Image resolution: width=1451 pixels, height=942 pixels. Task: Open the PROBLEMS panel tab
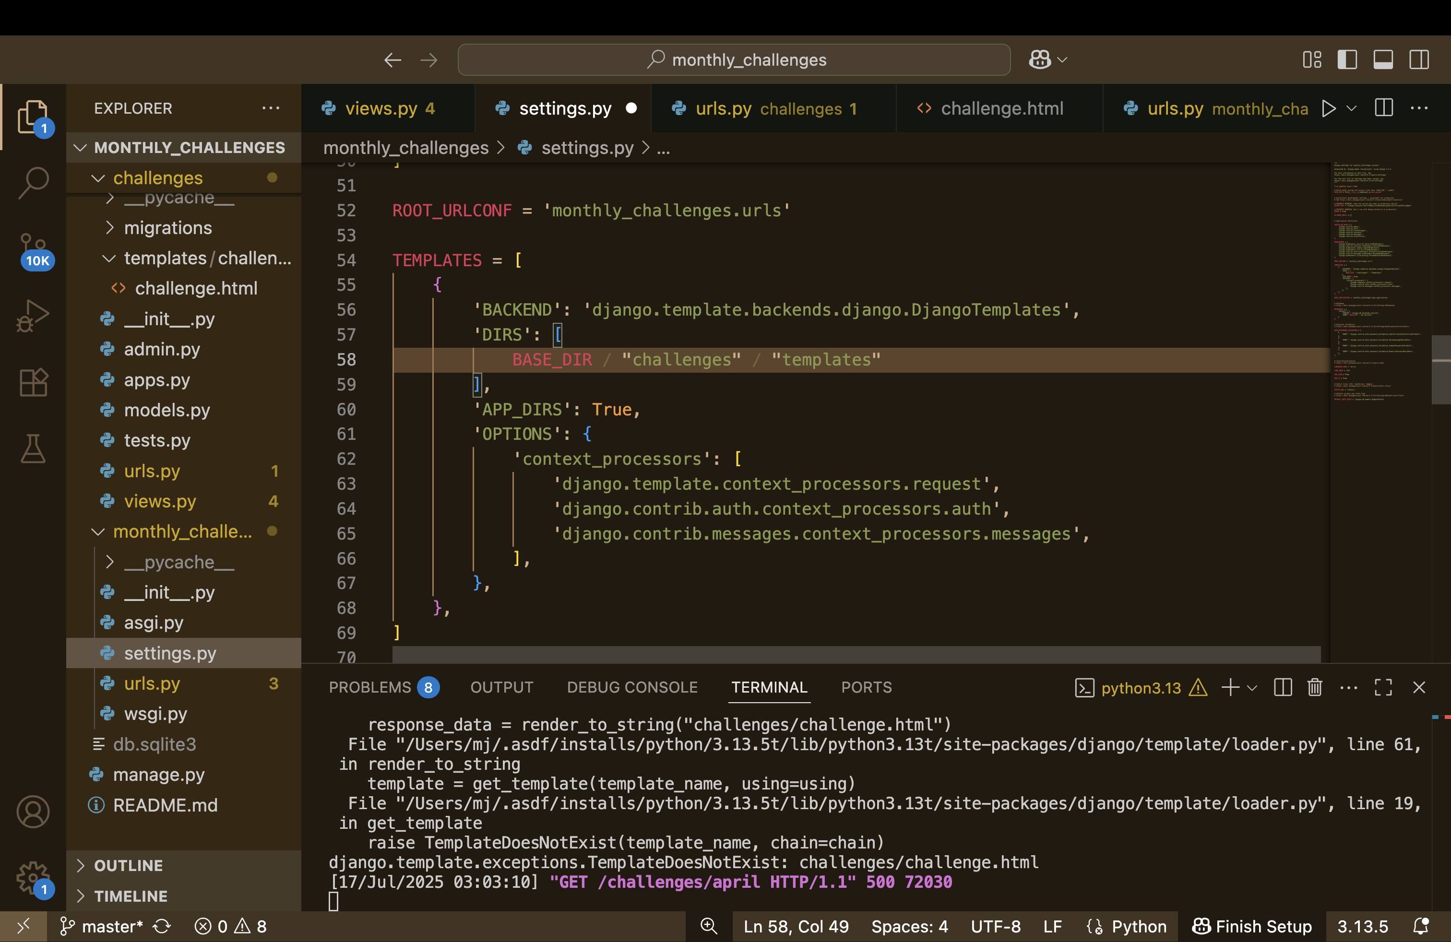click(370, 687)
